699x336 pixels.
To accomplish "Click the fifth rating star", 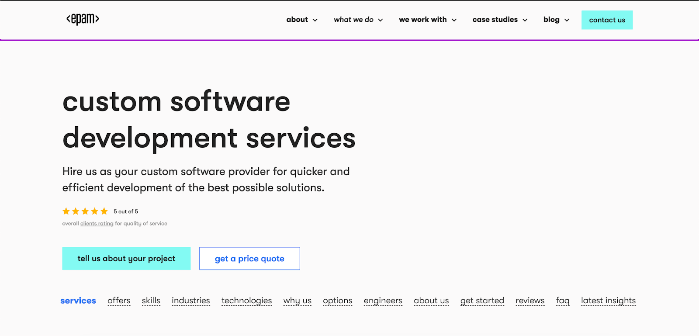I will coord(104,211).
